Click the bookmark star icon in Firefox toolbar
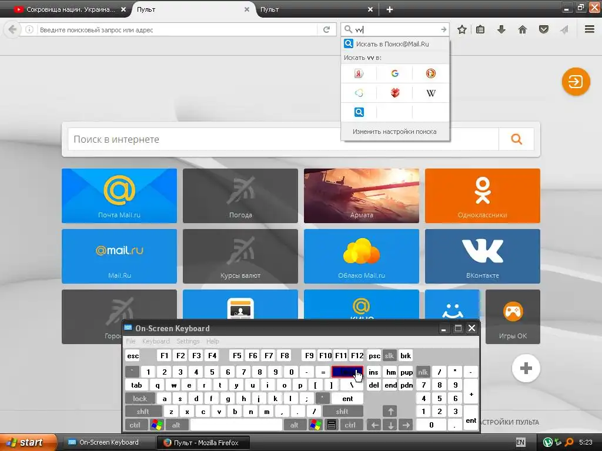 click(x=462, y=29)
